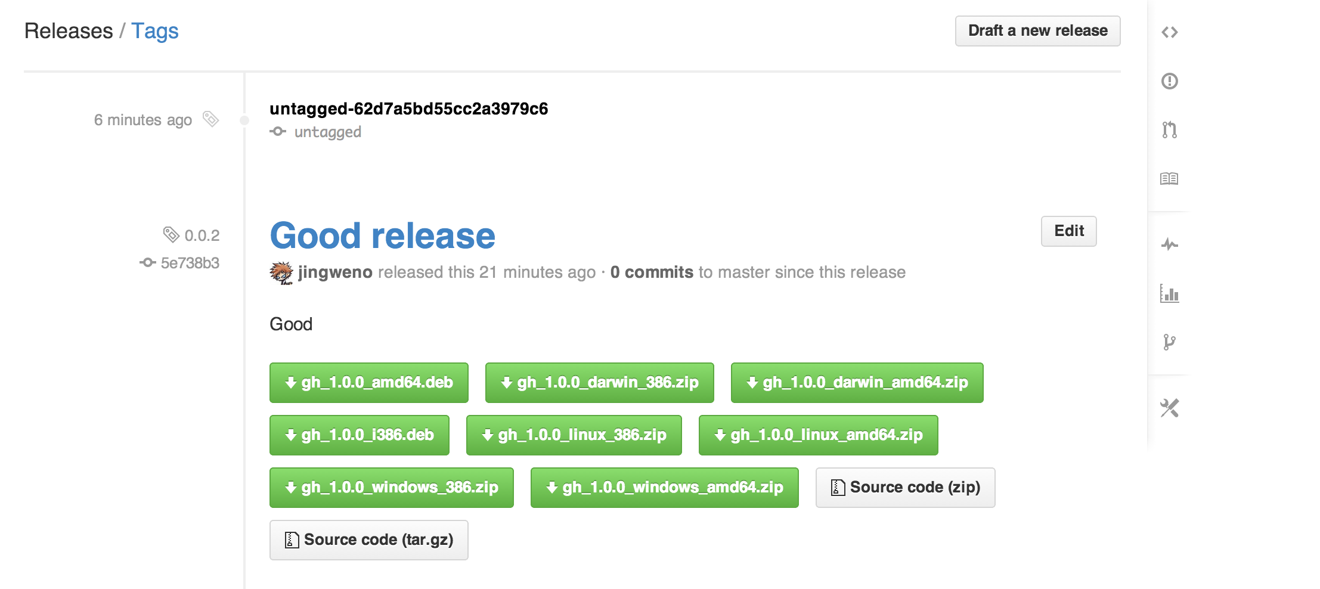Download Source code (tar.gz)

368,540
